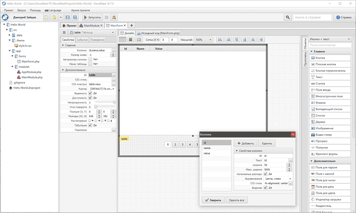Image resolution: width=356 pixels, height=213 pixels.
Task: Toggle the Видимая checkbox in column properties
Action: coord(265,188)
